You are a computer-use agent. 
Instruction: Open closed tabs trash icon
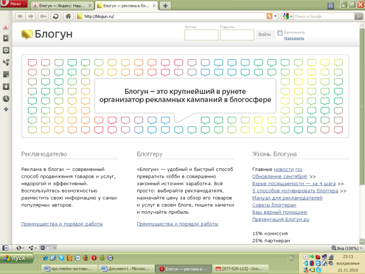[x=331, y=5]
